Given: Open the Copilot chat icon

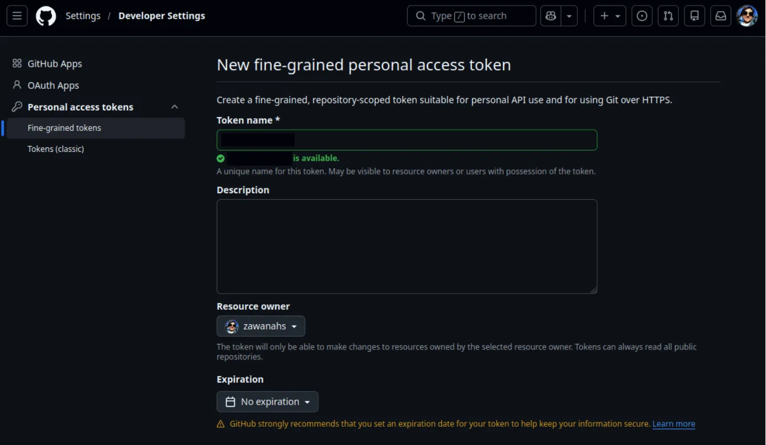Looking at the screenshot, I should 550,16.
